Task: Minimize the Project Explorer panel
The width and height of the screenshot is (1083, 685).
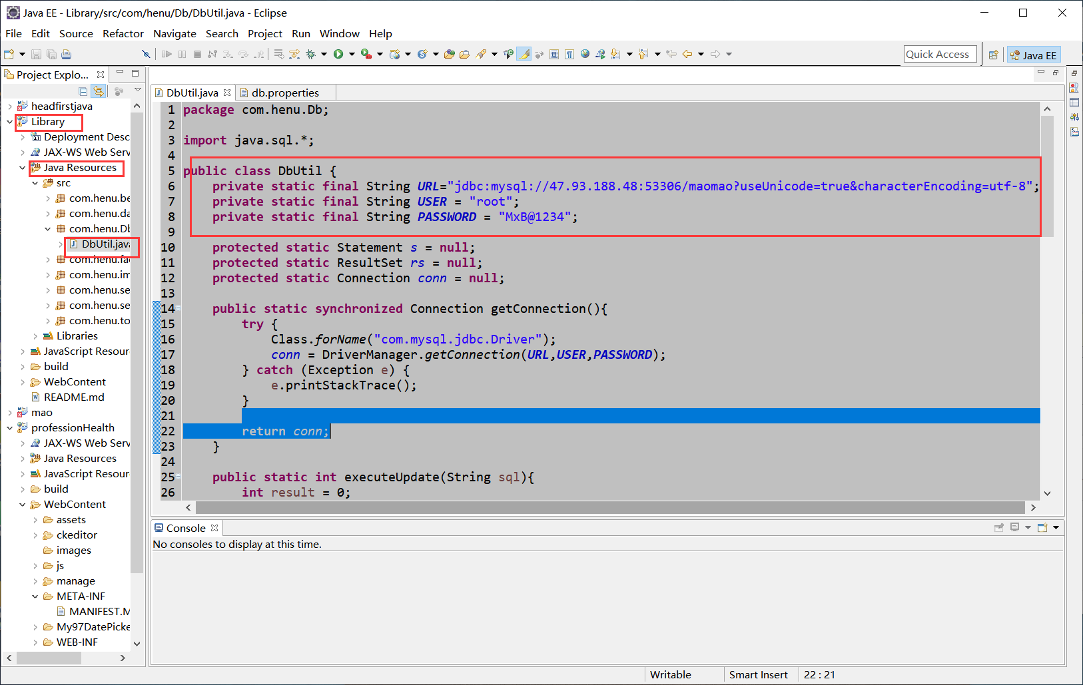Action: click(120, 73)
